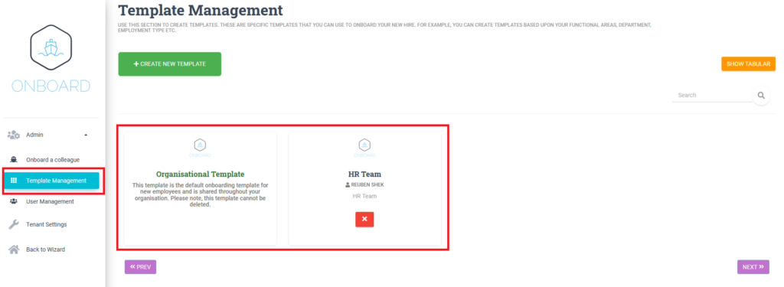This screenshot has height=287, width=784.
Task: Click Create New Template button
Action: 169,64
